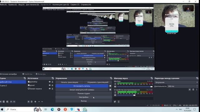Toggle lock on ДОНАТЫ source
Viewport: 200px width, 112px height.
52,82
